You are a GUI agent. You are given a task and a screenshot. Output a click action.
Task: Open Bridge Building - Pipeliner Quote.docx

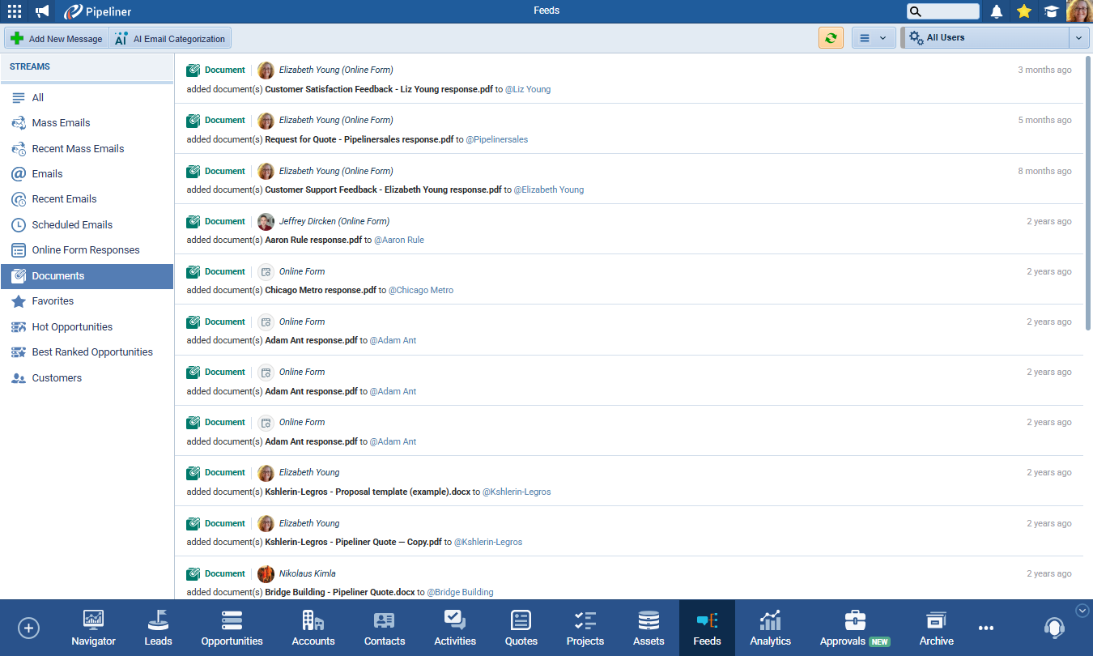(x=340, y=592)
